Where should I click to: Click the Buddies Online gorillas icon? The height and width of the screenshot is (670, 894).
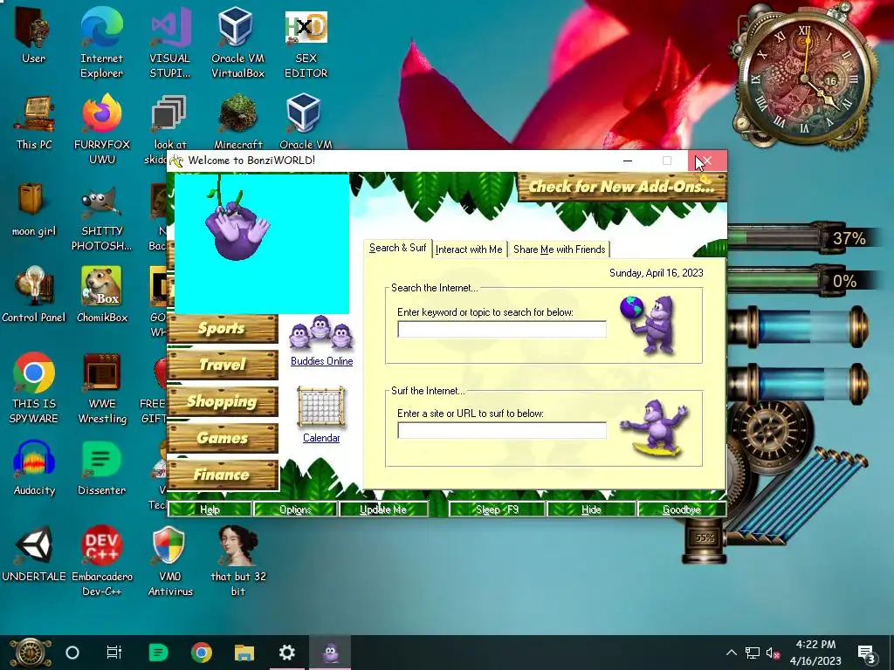click(321, 333)
